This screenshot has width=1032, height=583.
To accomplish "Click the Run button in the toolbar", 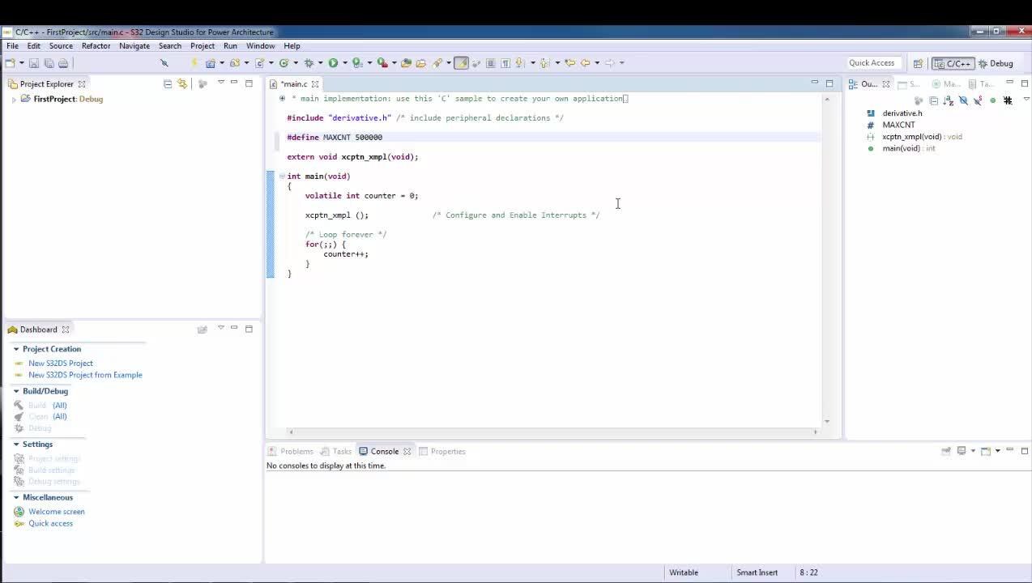I will [x=332, y=63].
